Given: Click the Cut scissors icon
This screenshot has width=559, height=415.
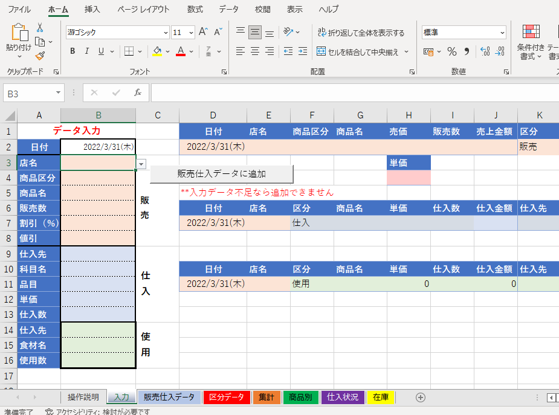Looking at the screenshot, I should (40, 28).
